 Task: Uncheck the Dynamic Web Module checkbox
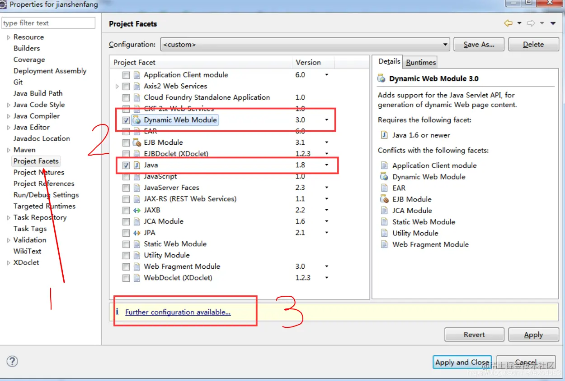(x=126, y=120)
